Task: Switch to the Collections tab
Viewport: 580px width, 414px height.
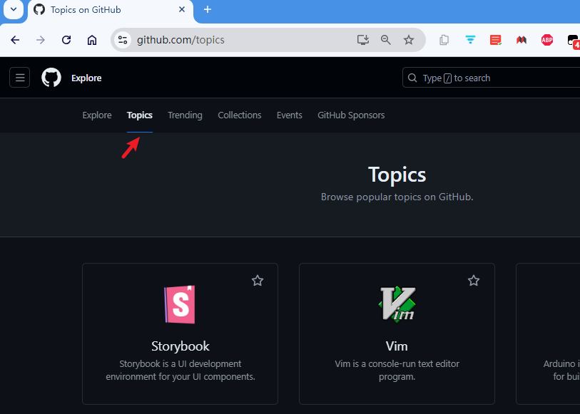Action: point(239,115)
